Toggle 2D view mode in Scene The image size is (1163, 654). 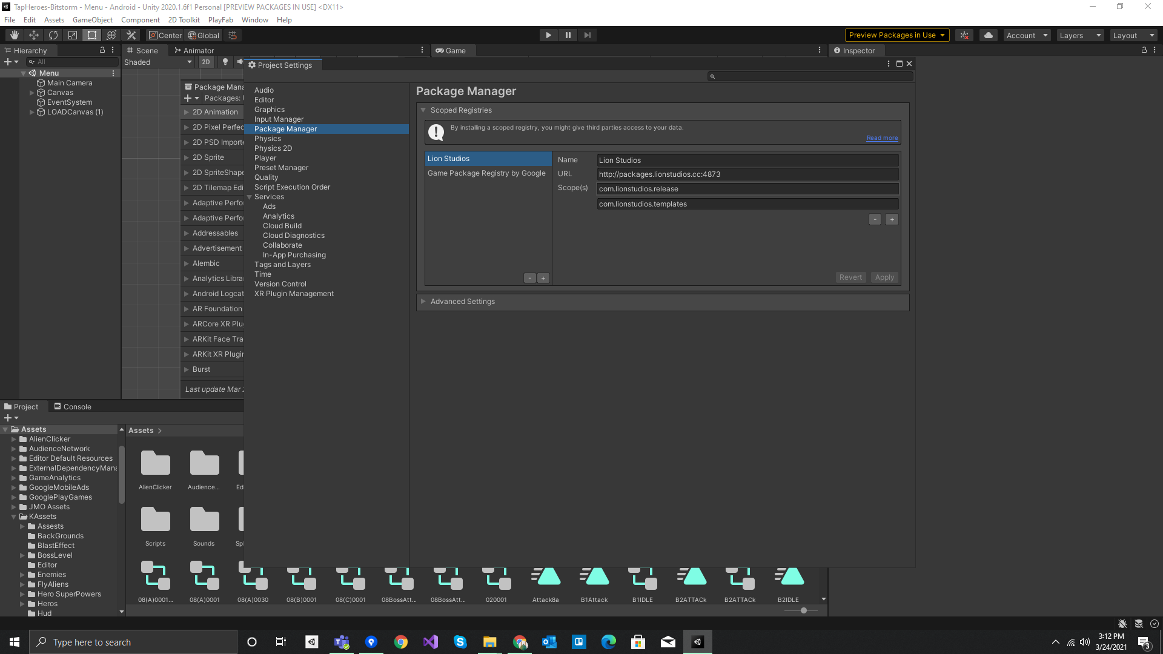(206, 62)
